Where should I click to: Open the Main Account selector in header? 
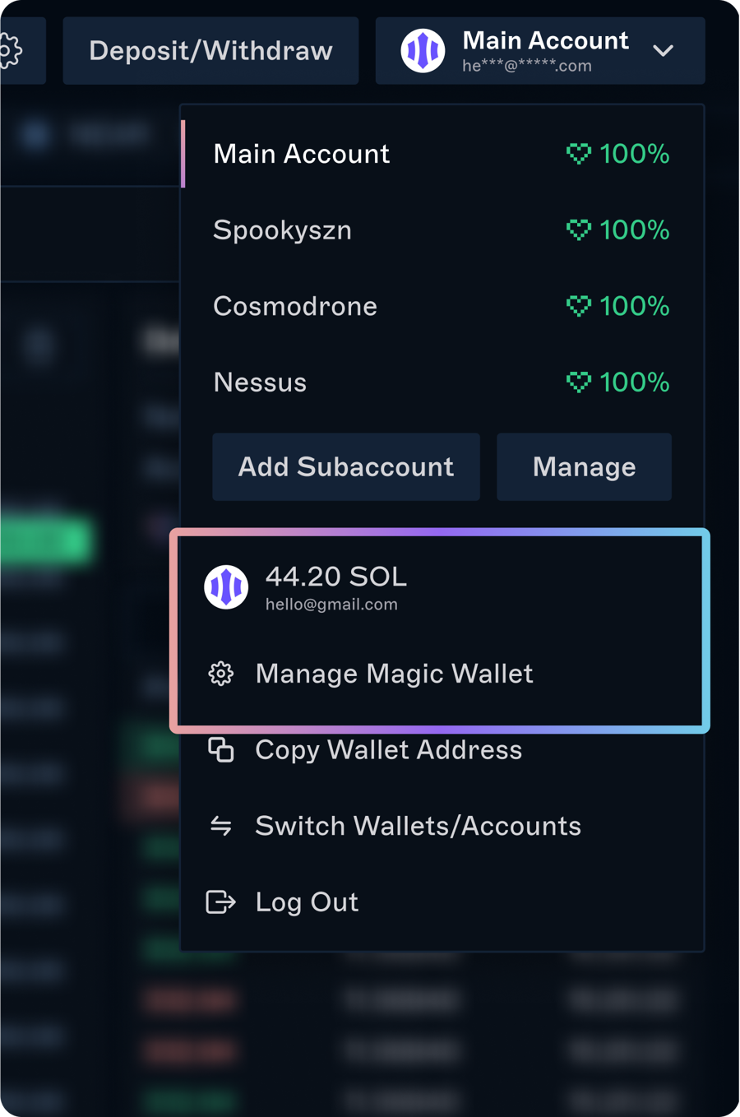coord(545,51)
